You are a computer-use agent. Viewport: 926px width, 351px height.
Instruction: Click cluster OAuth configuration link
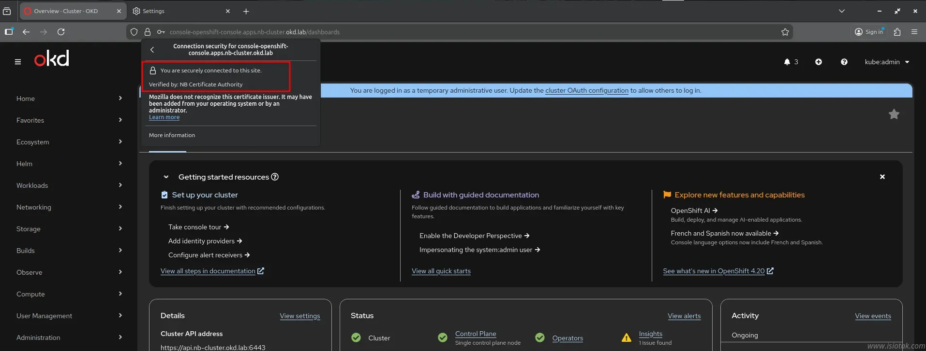tap(587, 90)
